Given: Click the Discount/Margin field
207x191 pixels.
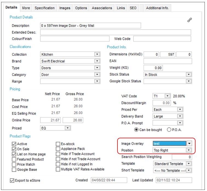Looking at the screenshot, I should 162,103.
